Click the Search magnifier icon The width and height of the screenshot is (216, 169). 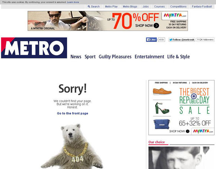tap(89, 6)
